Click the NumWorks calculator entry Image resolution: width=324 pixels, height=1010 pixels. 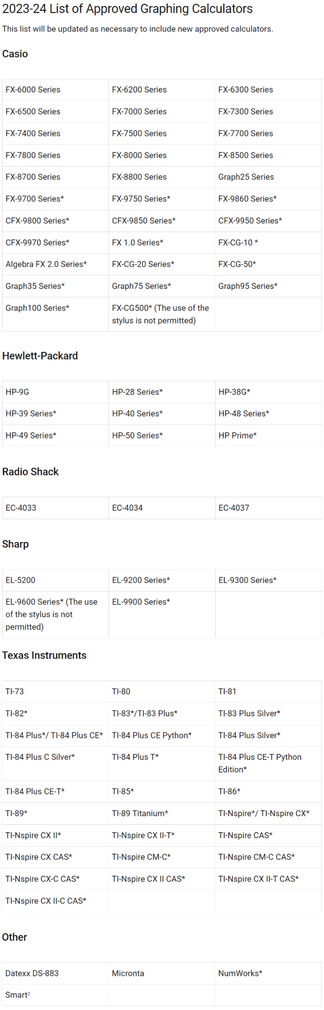pos(268,974)
